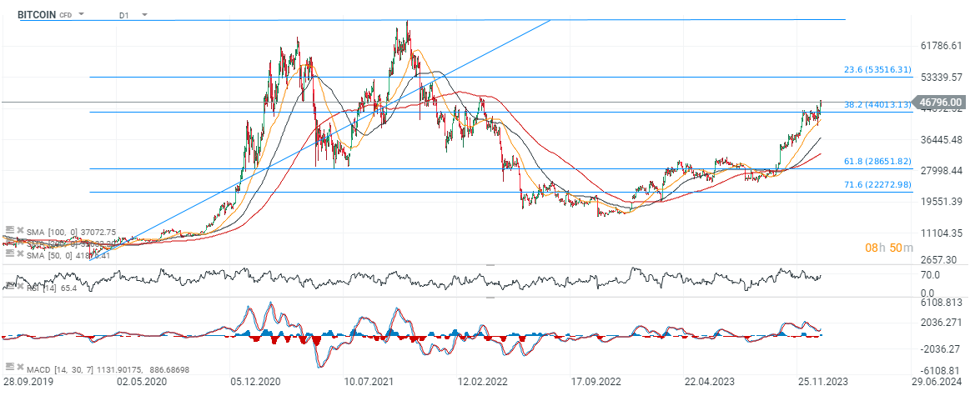Click the 53339.57 price axis label

coord(941,77)
